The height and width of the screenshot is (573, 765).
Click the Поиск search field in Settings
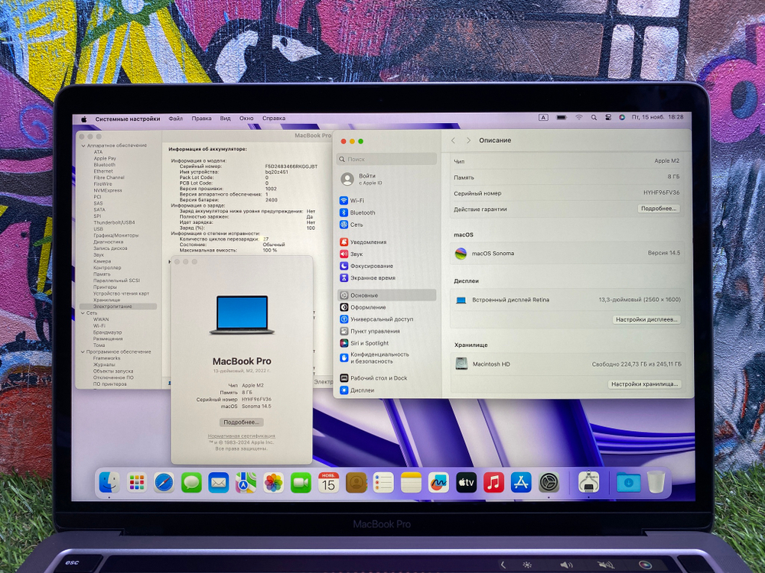pos(386,158)
